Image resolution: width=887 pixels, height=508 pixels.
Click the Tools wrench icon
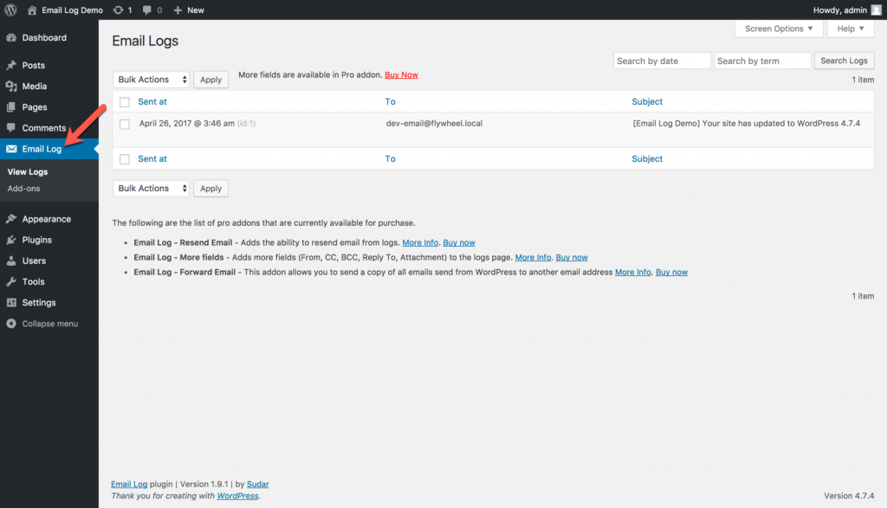tap(11, 282)
